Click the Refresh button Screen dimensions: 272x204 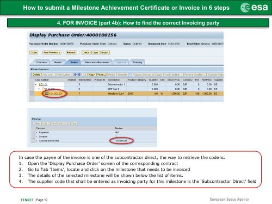pos(71,52)
